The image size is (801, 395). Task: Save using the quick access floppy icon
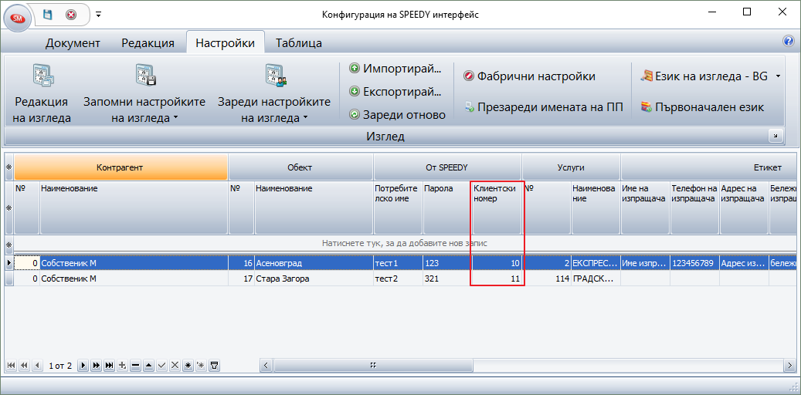pyautogui.click(x=48, y=15)
